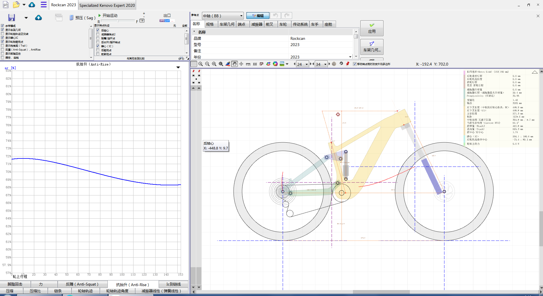The image size is (543, 296).
Task: Toggle 瞬心 (IC) trajectory checkbox
Action: pos(98,46)
